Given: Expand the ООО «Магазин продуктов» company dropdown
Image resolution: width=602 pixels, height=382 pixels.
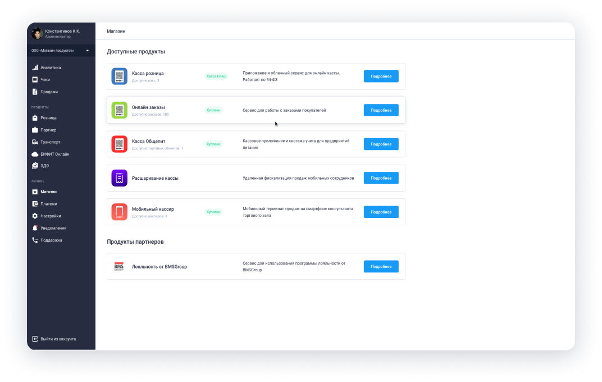Looking at the screenshot, I should 61,51.
